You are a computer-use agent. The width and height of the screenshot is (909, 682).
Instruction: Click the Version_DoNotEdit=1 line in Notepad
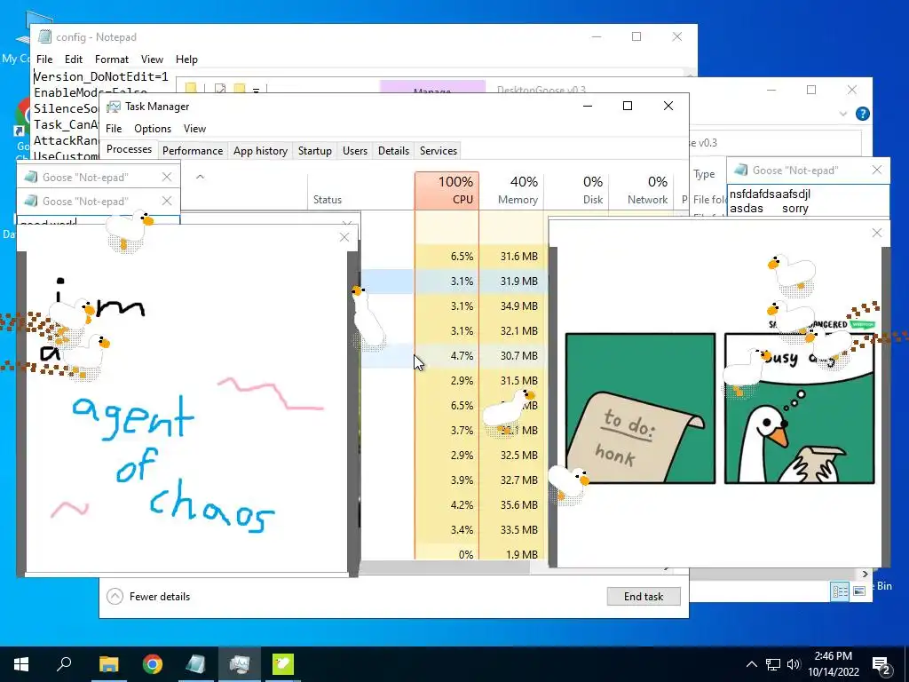click(x=101, y=76)
